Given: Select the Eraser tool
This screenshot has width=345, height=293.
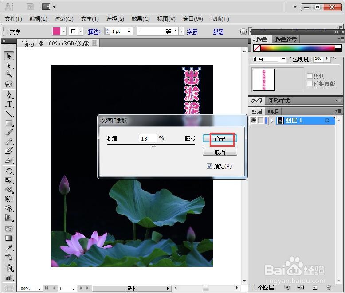Looking at the screenshot, I should point(9,160).
